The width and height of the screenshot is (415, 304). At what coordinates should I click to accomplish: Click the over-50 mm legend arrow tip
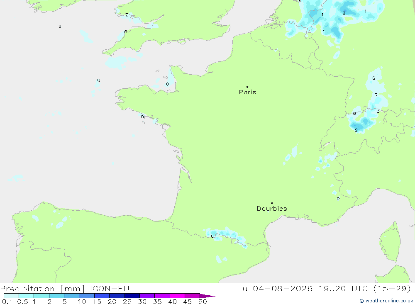tap(207, 296)
